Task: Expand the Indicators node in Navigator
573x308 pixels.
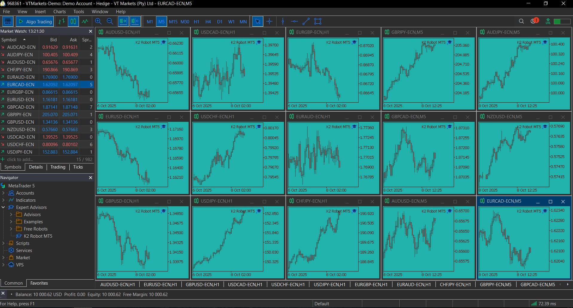Action: point(3,200)
